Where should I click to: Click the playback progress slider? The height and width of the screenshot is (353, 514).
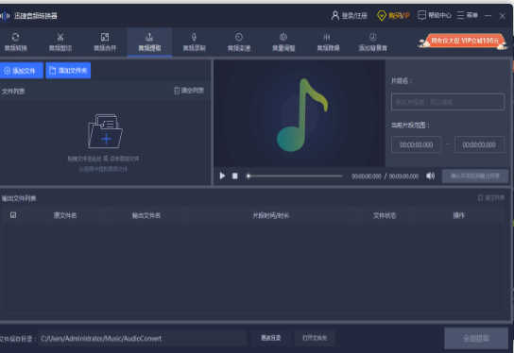(x=295, y=176)
